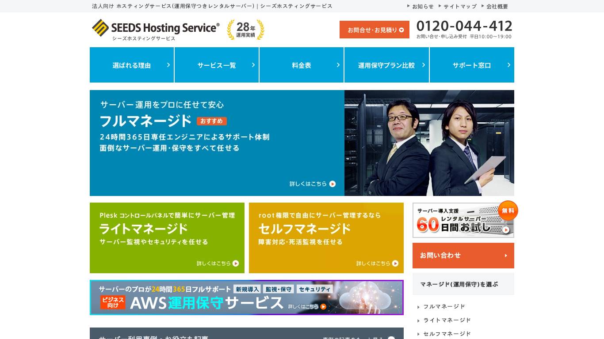This screenshot has width=604, height=339.
Task: Click the おすすめ badge
Action: point(212,121)
